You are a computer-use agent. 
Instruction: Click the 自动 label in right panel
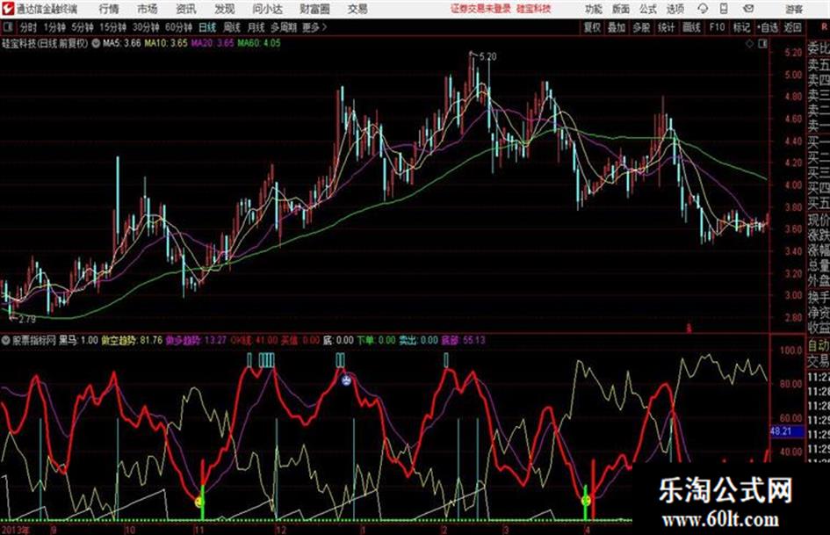819,346
